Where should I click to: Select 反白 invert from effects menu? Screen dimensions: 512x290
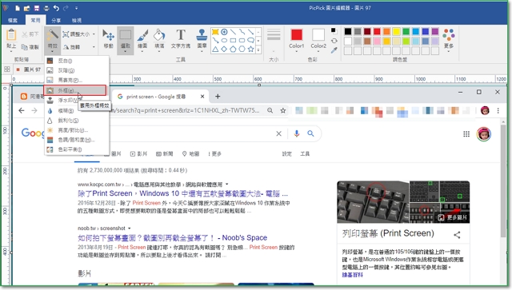point(77,61)
